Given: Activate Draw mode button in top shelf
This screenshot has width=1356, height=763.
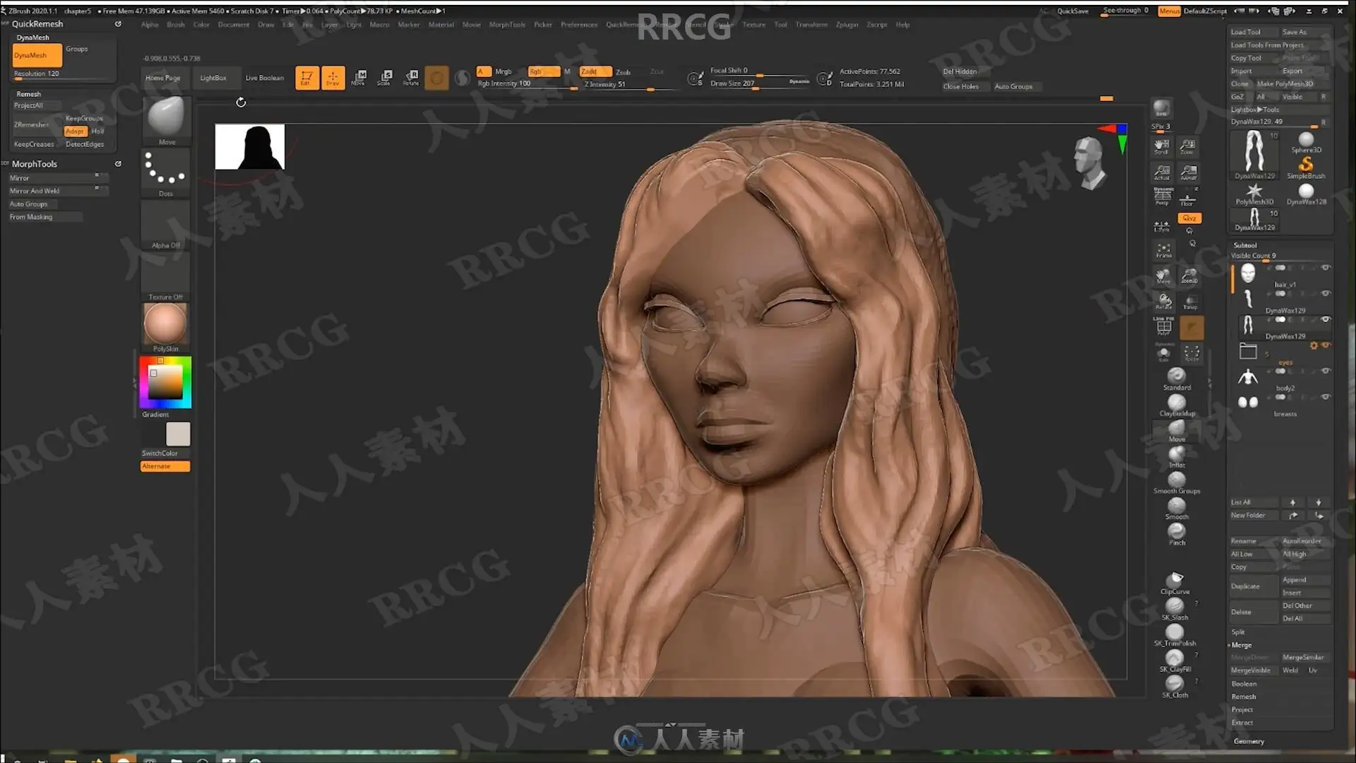Looking at the screenshot, I should click(x=333, y=78).
